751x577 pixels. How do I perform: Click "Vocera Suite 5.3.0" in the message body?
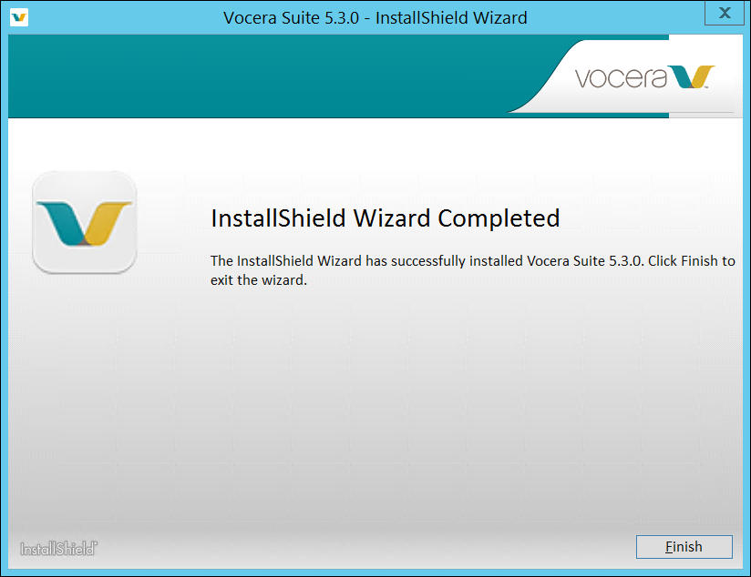[585, 261]
